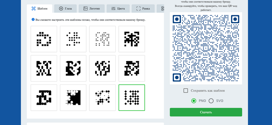Switch to the Глаза tab
Viewport: 272px width, 125px height.
point(65,9)
